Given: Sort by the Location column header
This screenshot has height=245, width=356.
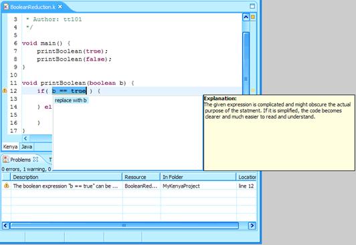Looking at the screenshot, I should pos(246,177).
